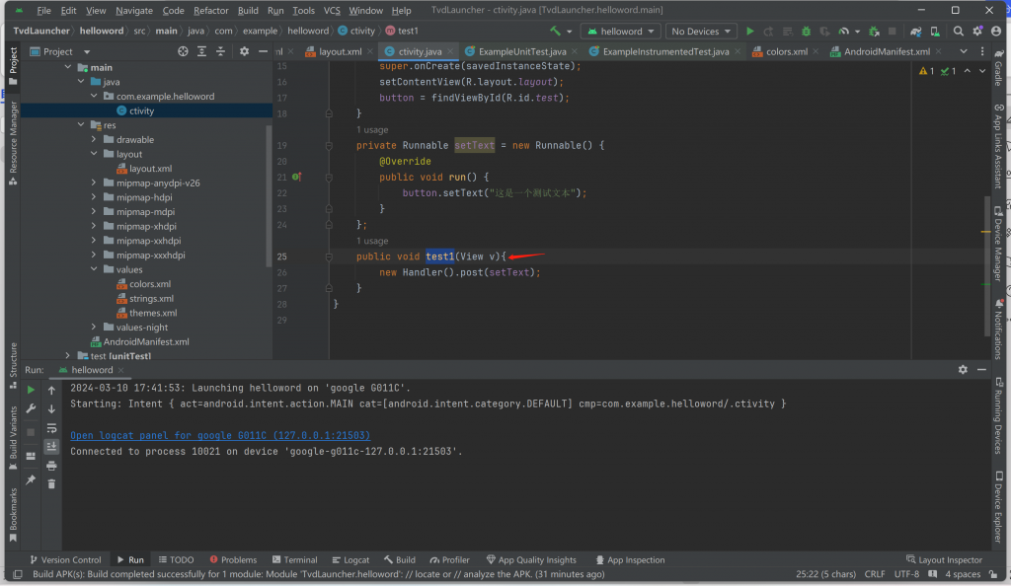
Task: Open the No Devices selector dropdown
Action: 701,32
